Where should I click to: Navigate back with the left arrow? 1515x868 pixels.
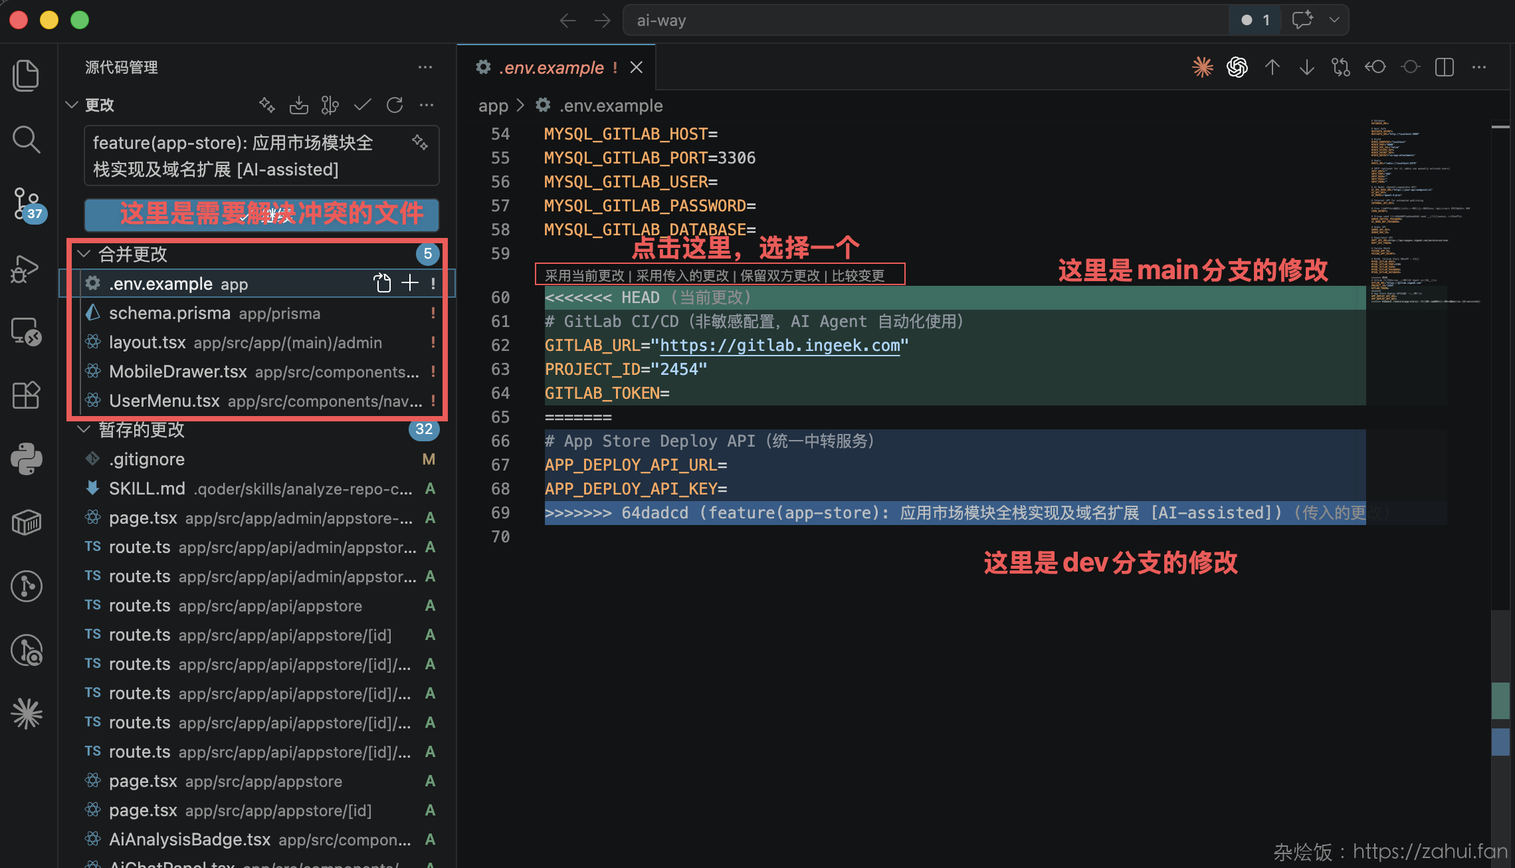click(x=567, y=21)
